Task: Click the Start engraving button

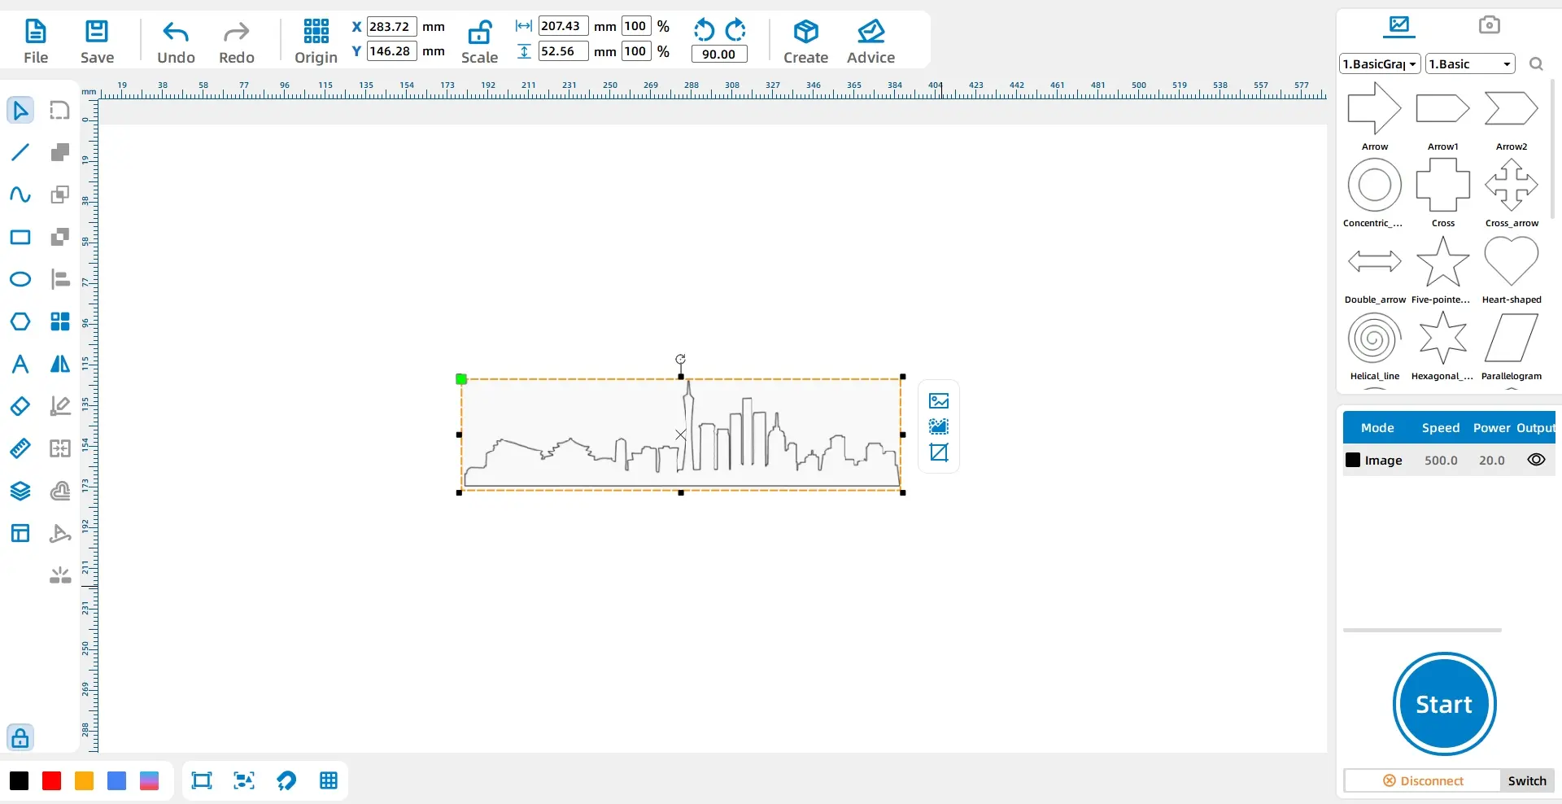Action: coord(1444,704)
